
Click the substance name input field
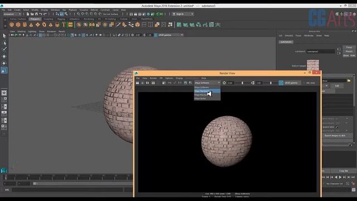pyautogui.click(x=321, y=51)
